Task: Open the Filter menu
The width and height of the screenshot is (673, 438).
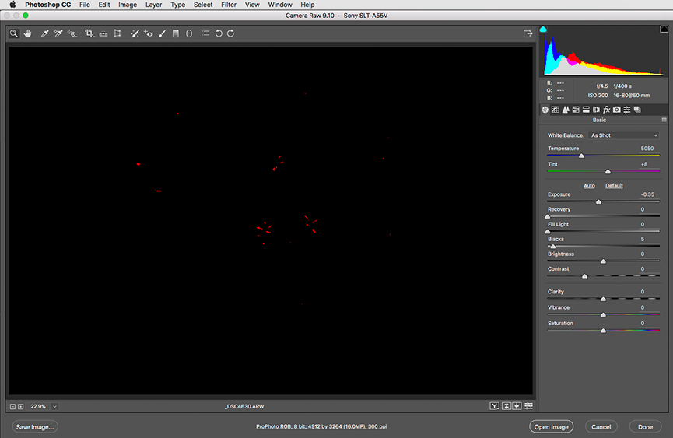Action: [x=228, y=5]
